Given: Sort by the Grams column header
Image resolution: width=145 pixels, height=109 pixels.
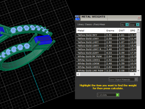Looking at the screenshot, I should pyautogui.click(x=111, y=31).
